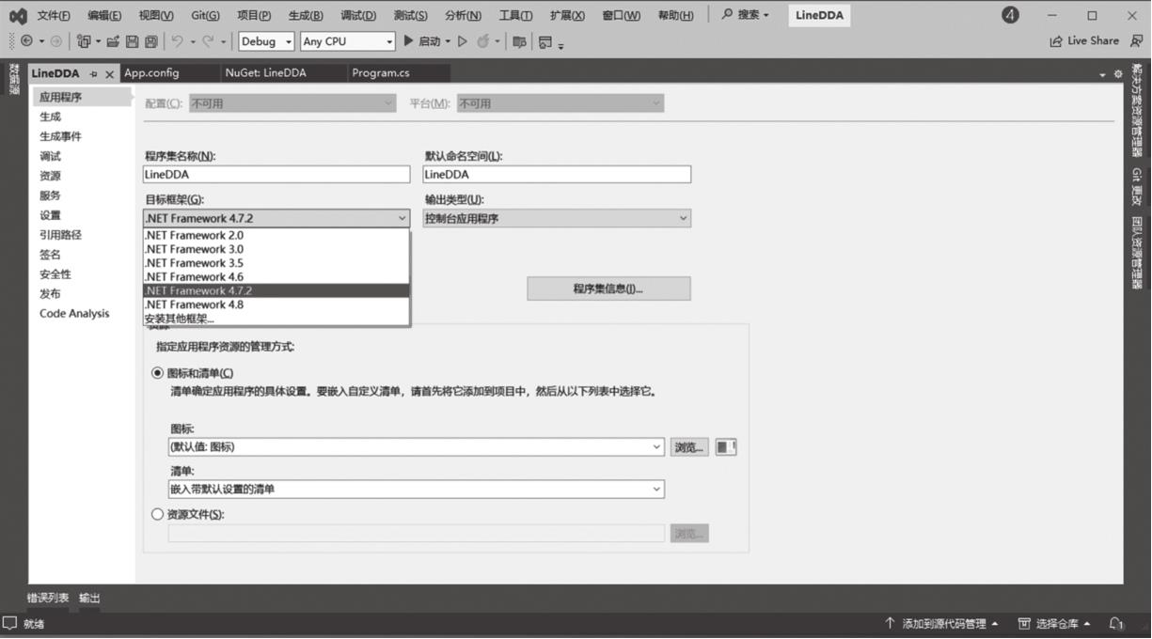Viewport: 1152px width, 639px height.
Task: Click the 程序集名称 text field
Action: point(276,174)
